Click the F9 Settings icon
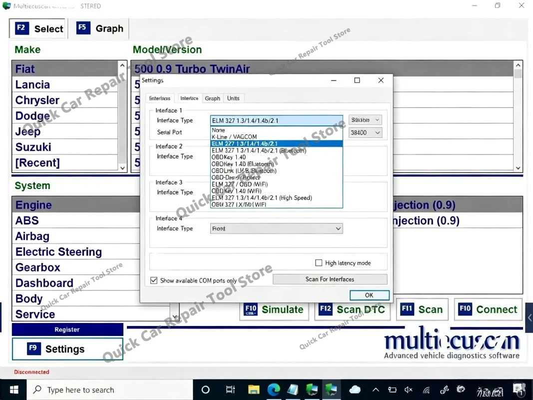 coord(33,348)
